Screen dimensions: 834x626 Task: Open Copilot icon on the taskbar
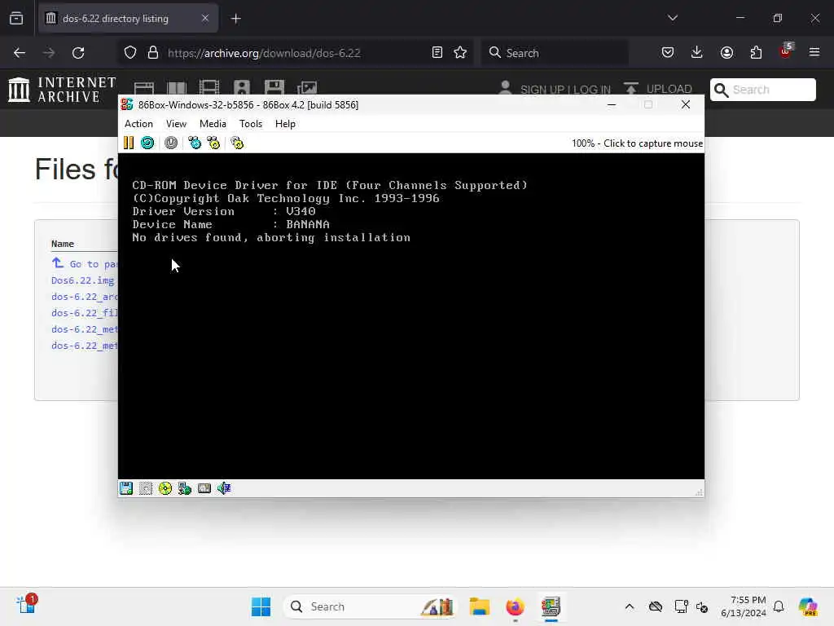[808, 606]
